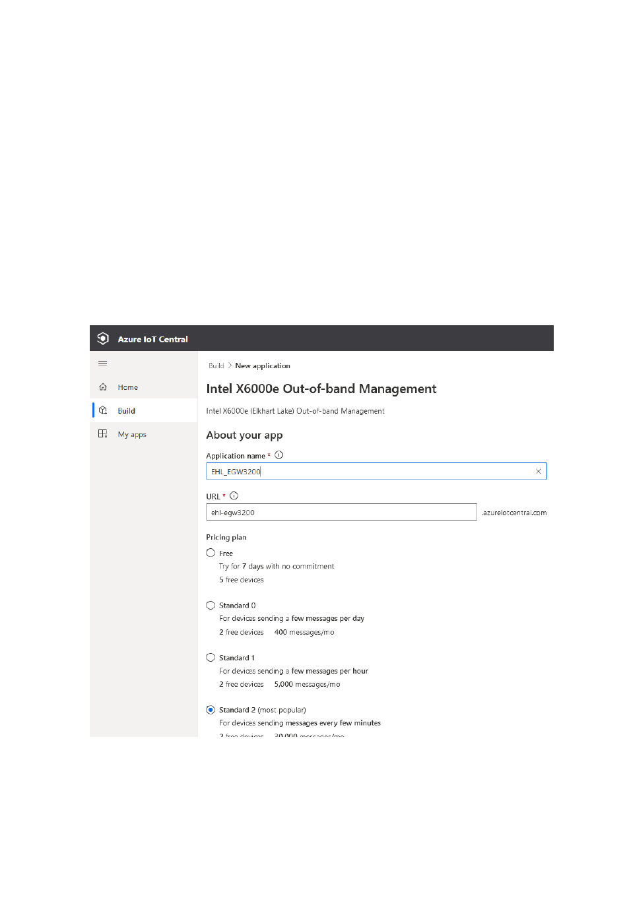This screenshot has height=915, width=627.
Task: Click the 'Pricing plan' label
Action: (x=226, y=537)
